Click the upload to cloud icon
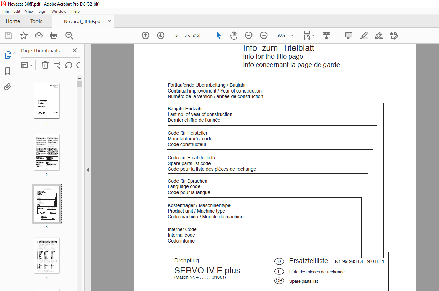 (39, 35)
